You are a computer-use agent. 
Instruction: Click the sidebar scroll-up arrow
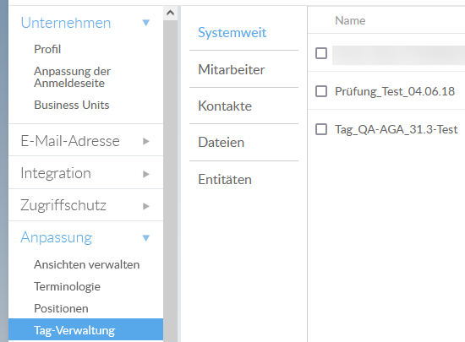coord(170,13)
